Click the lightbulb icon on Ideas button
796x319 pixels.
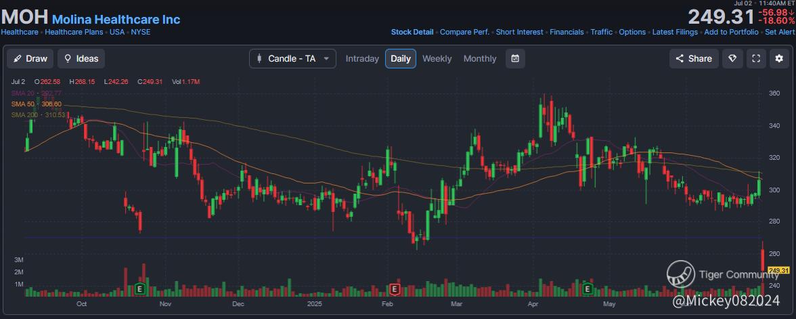coord(67,58)
